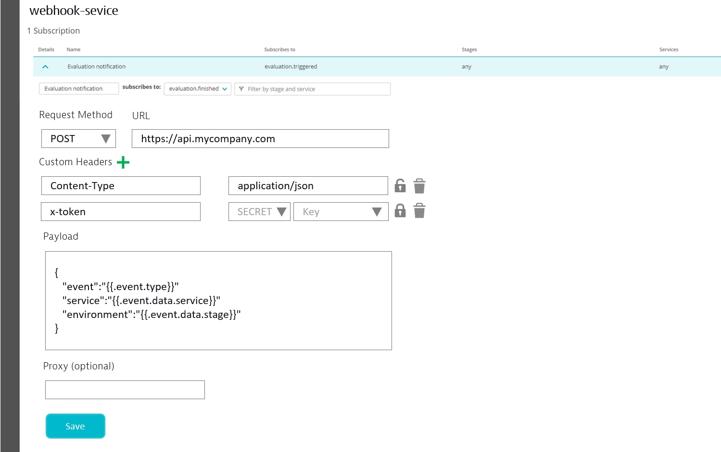Select the Evaluation notification subscription row
This screenshot has width=721, height=452.
tap(289, 66)
